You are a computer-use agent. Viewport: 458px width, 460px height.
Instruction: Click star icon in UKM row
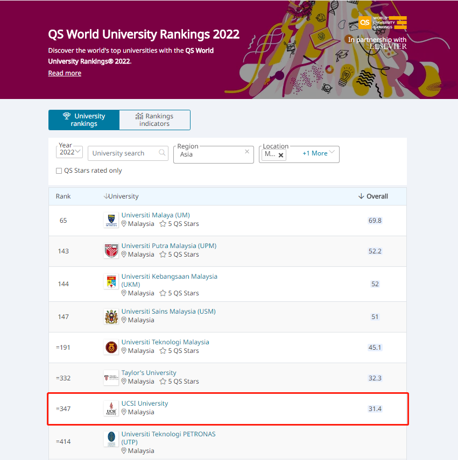tap(163, 293)
